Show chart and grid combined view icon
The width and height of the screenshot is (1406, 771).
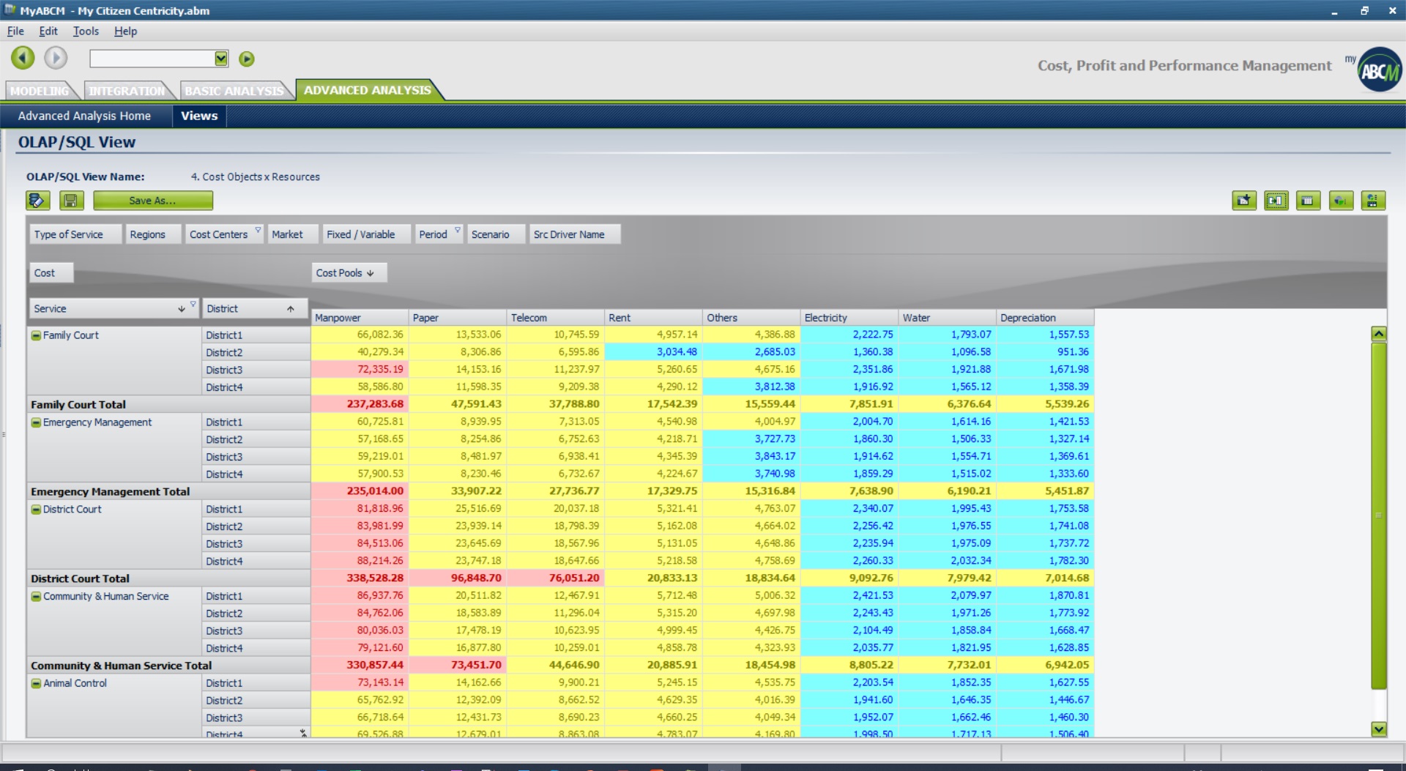coord(1372,201)
